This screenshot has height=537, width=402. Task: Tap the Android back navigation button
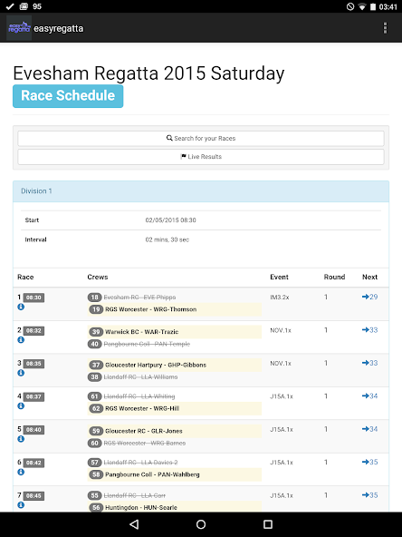click(x=134, y=524)
